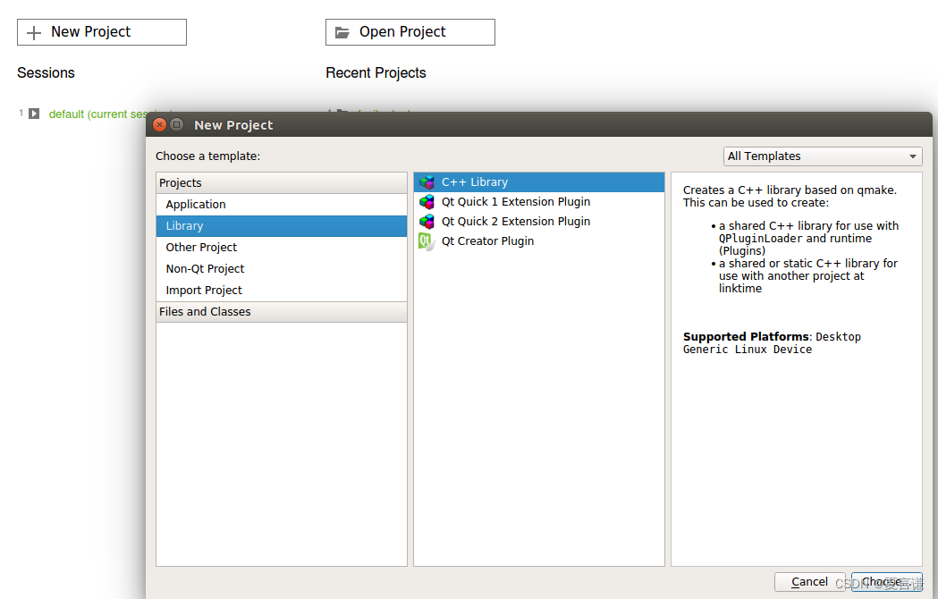The height and width of the screenshot is (599, 938).
Task: Click the folder icon on Open Project button
Action: tap(342, 32)
